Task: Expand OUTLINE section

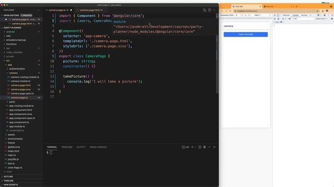Action: (8, 177)
